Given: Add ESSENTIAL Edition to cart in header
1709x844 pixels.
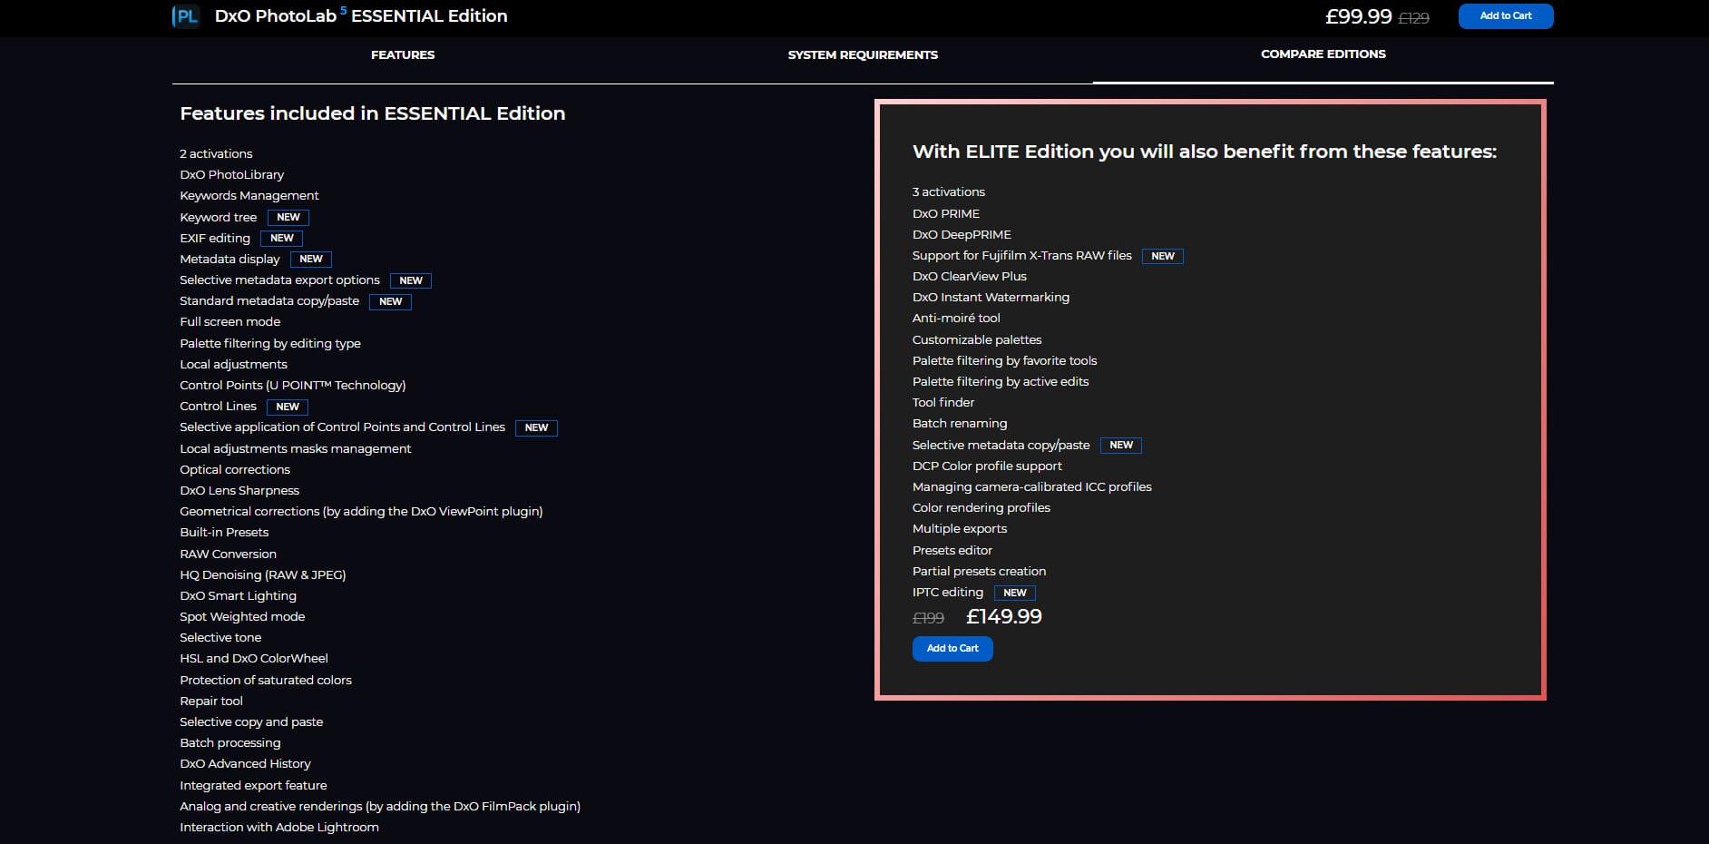Looking at the screenshot, I should (1506, 16).
